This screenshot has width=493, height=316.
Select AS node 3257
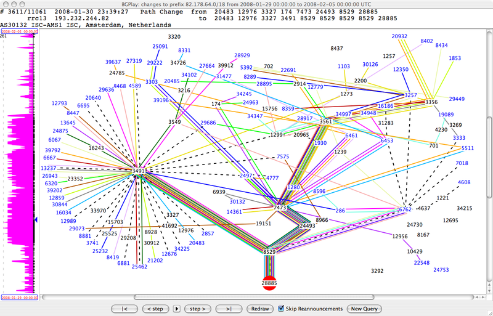point(410,95)
